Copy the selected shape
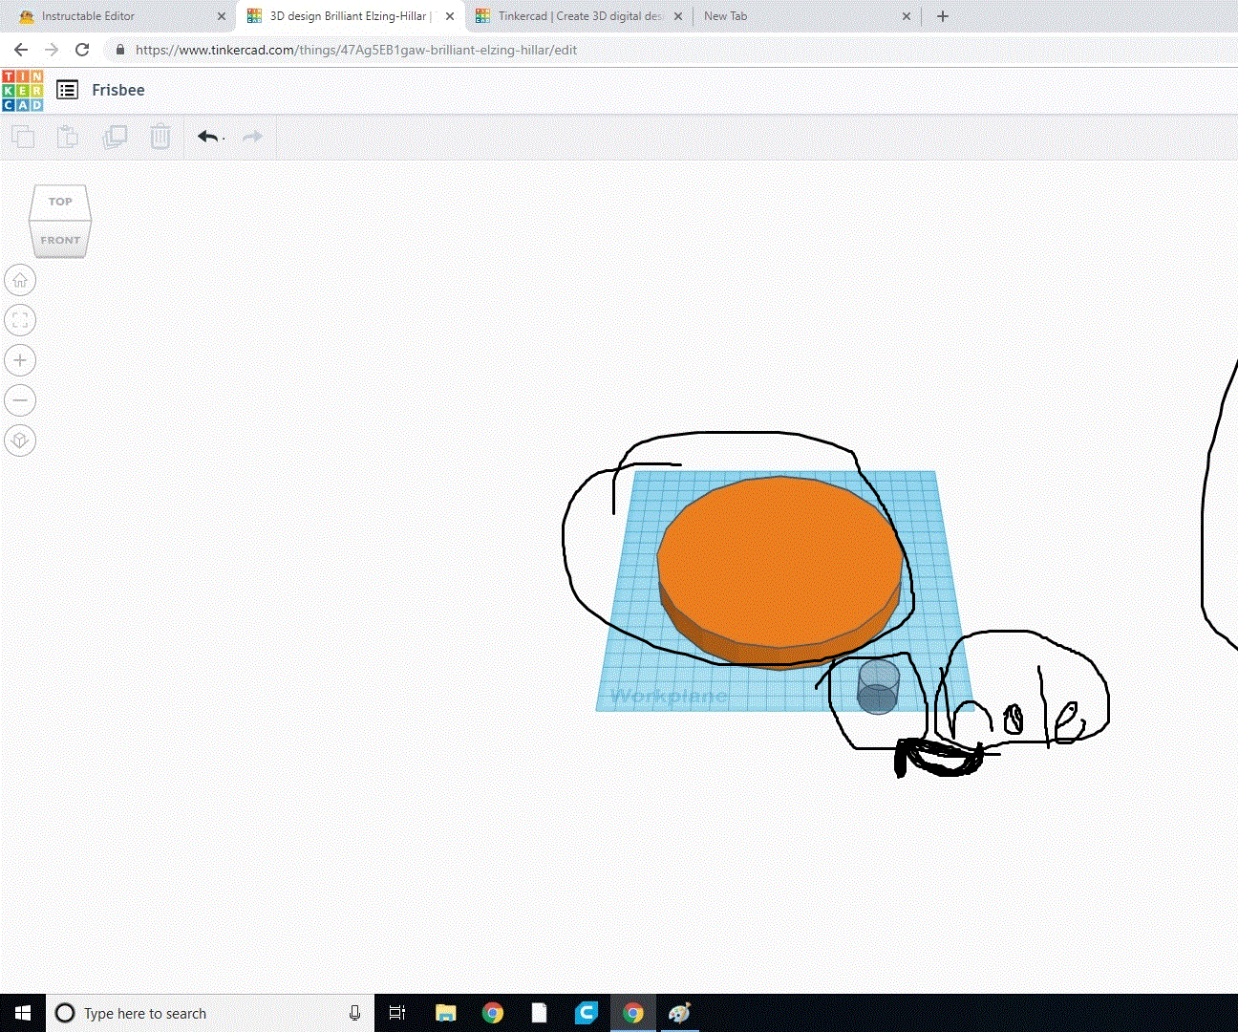Image resolution: width=1238 pixels, height=1032 pixels. point(23,137)
